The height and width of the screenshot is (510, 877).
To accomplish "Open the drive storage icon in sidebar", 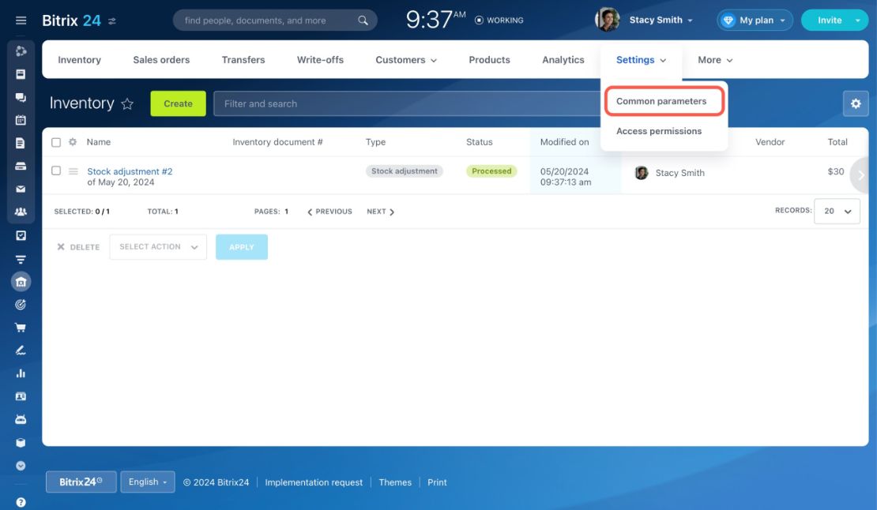I will tap(21, 166).
